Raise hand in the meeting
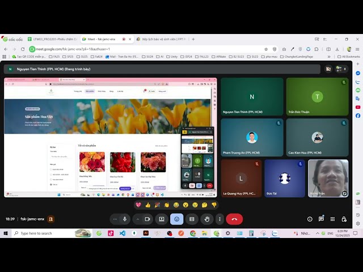 (207, 219)
